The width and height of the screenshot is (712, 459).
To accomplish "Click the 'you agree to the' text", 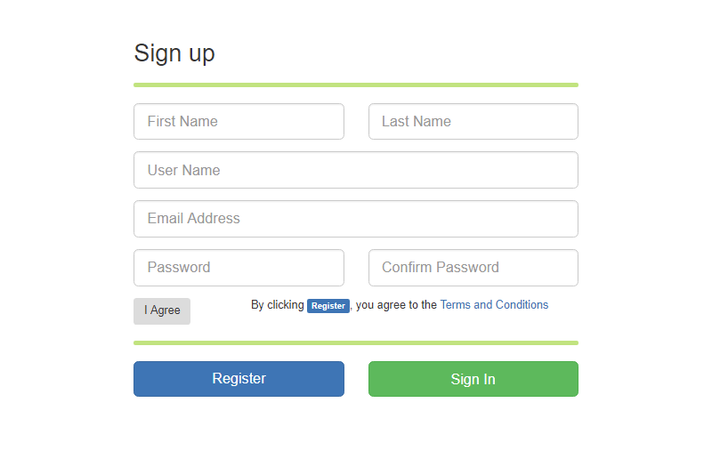I will pyautogui.click(x=396, y=305).
